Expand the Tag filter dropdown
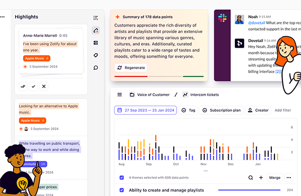Viewport: 301px width, 196px height. [x=188, y=110]
